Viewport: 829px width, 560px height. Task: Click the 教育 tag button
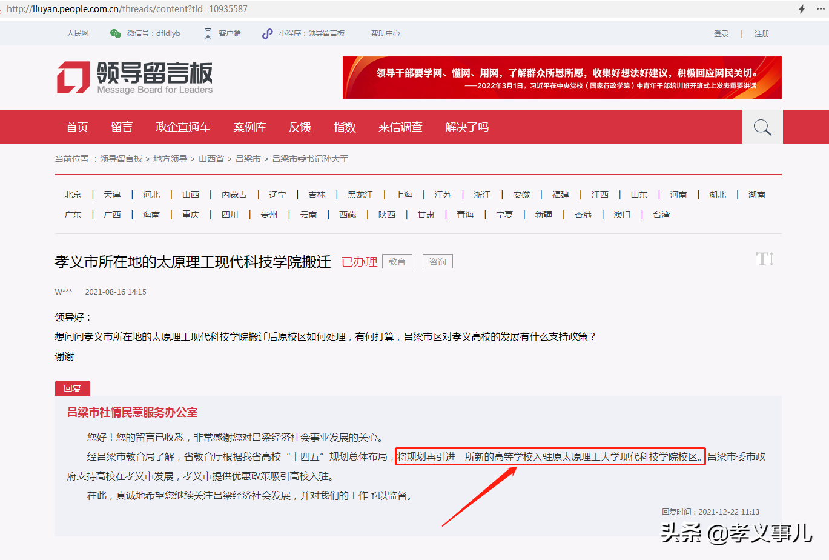point(397,262)
